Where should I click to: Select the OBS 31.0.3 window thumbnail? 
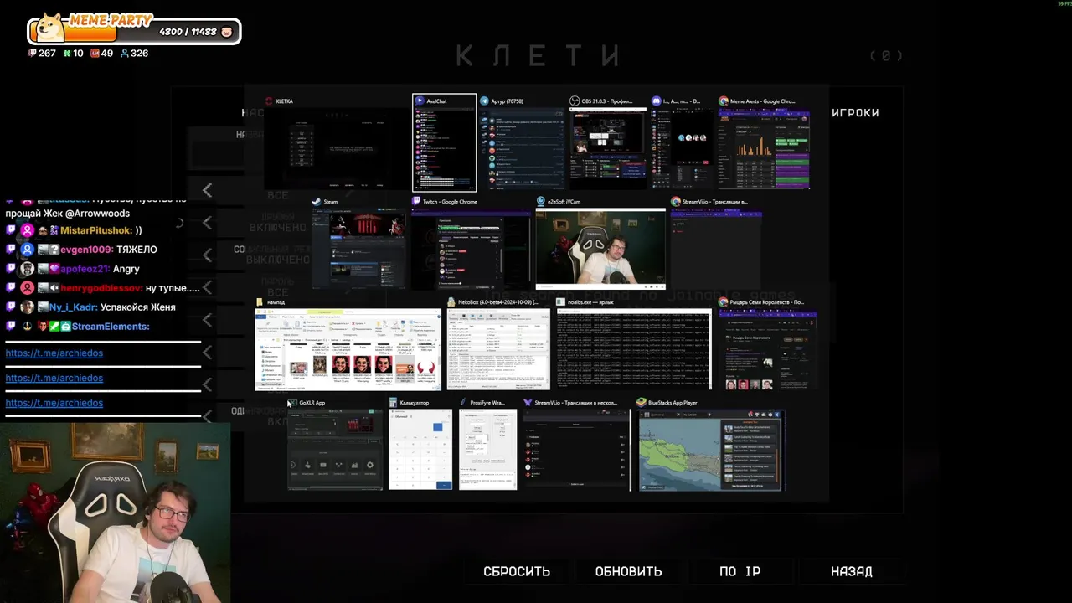coord(608,148)
